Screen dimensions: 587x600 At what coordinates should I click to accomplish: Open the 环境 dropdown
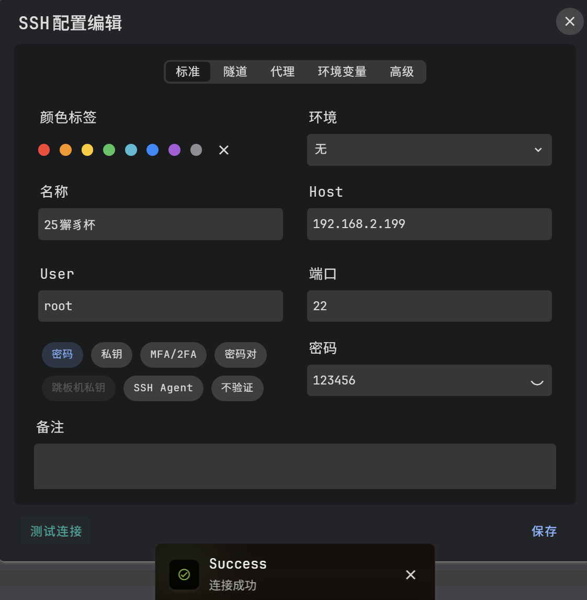pyautogui.click(x=429, y=150)
